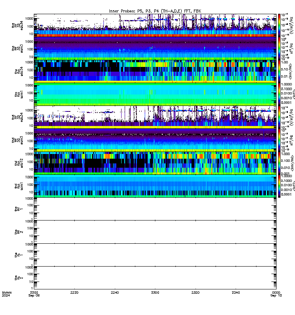Select the "tha fbk edc34" panel label
Viewport: 295px width, 315px height.
click(19, 71)
